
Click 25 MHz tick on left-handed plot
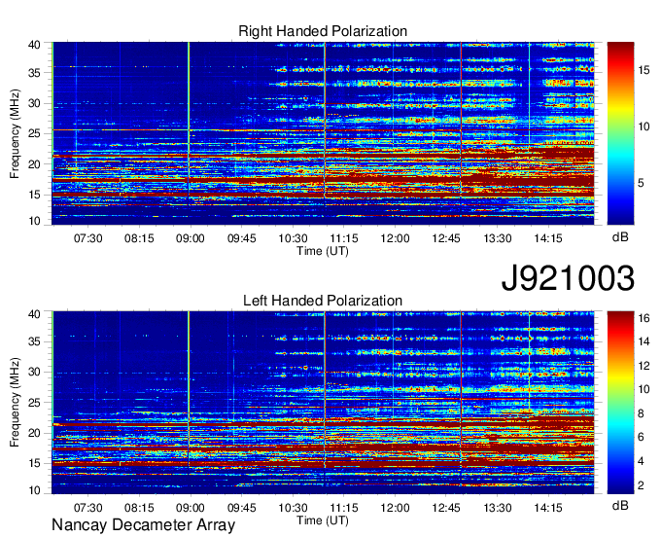(34, 403)
